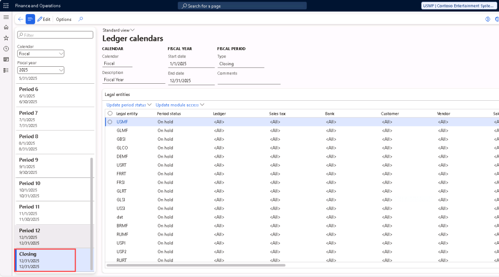
Task: Go to the Home icon in sidebar
Action: click(x=6, y=27)
